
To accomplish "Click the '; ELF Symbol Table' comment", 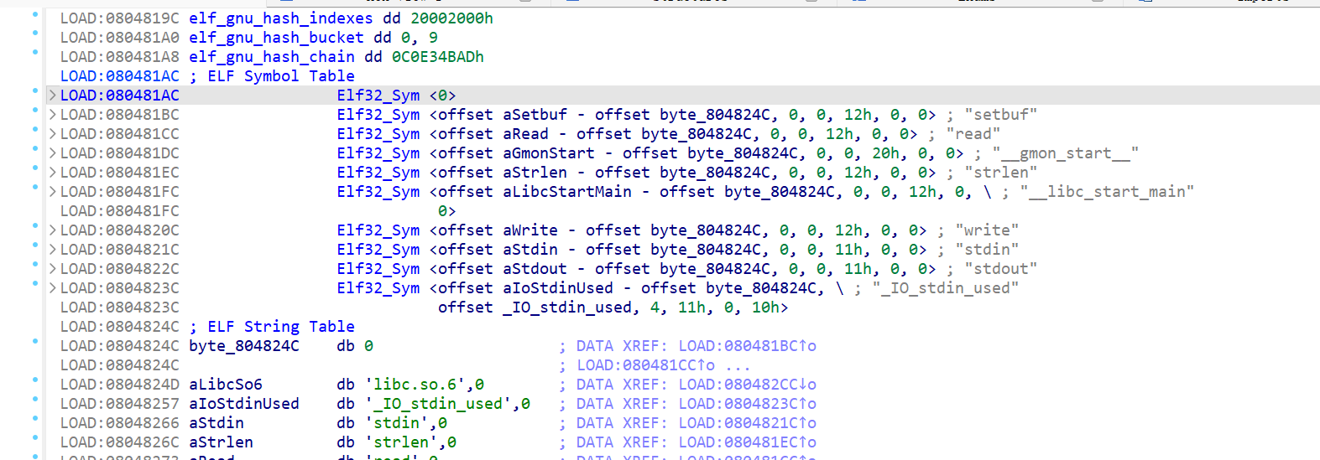I will tap(272, 76).
